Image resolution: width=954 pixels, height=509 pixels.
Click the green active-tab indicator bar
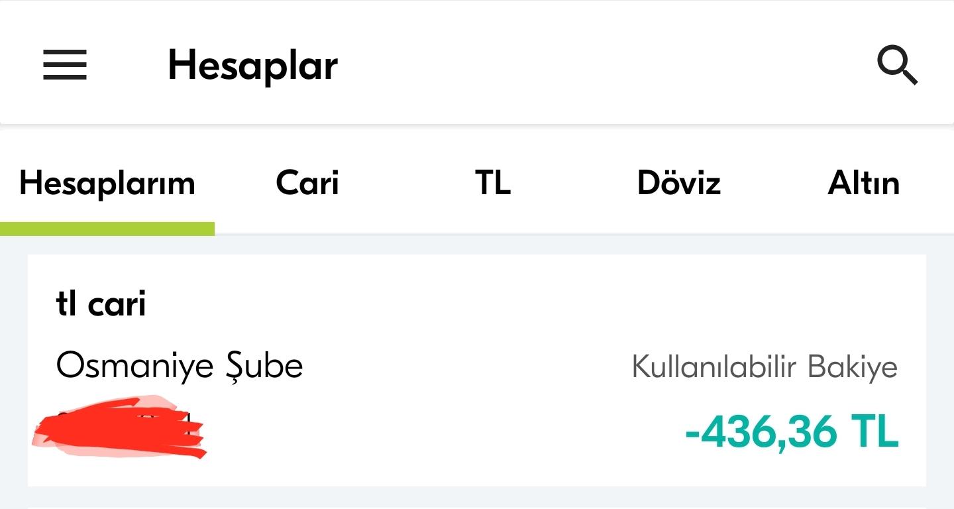pyautogui.click(x=107, y=229)
